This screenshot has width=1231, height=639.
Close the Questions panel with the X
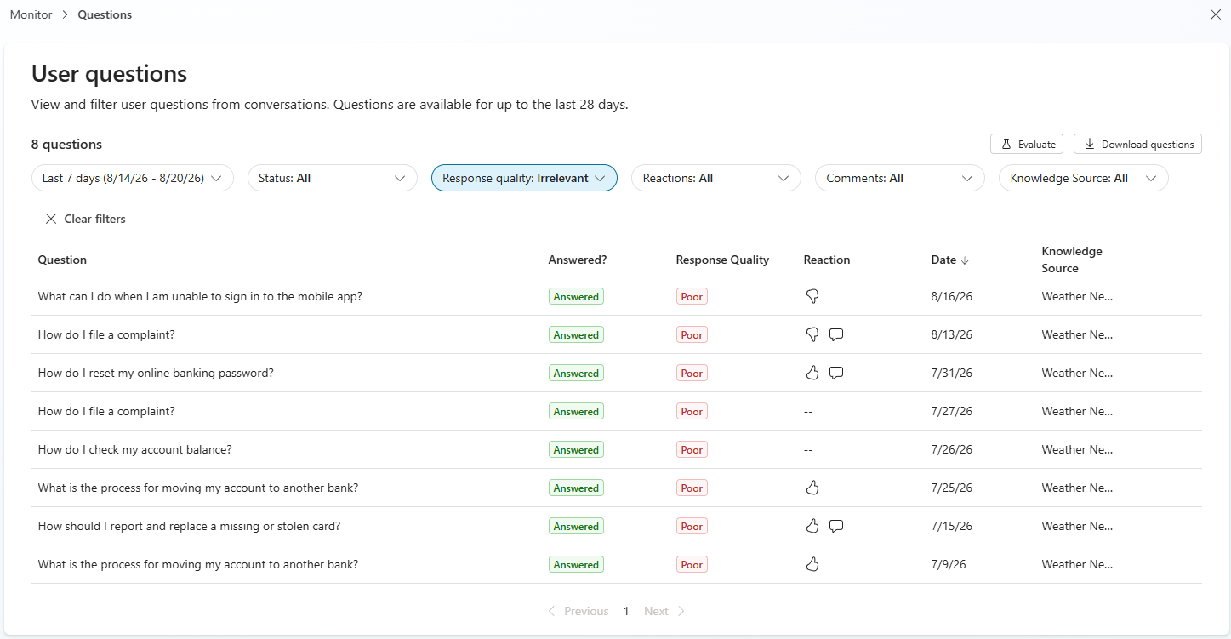1216,14
